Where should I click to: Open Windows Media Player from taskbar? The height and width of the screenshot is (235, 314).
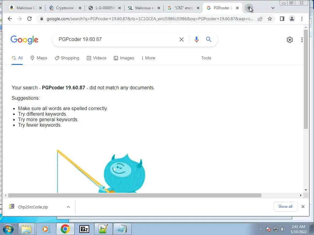coord(45,229)
